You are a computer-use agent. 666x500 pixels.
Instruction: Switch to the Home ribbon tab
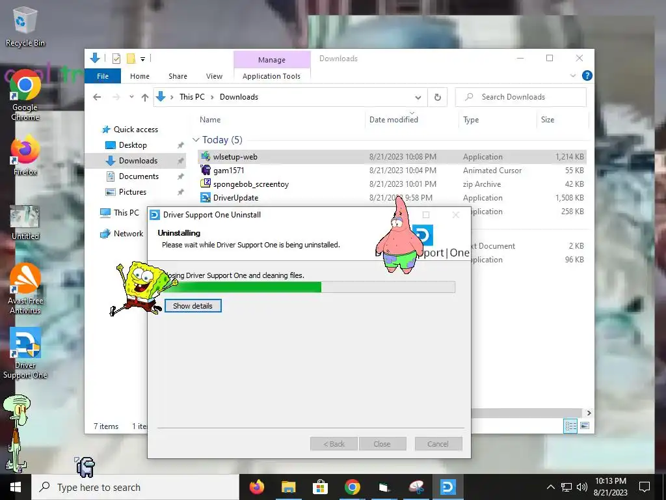pyautogui.click(x=140, y=76)
